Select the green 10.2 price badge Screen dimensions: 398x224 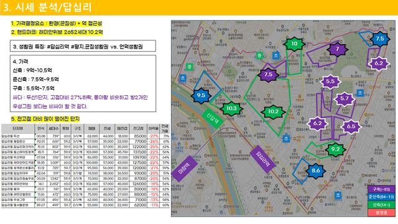(x=273, y=111)
